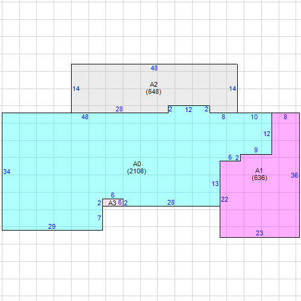Image resolution: width=301 pixels, height=301 pixels.
Task: Click the 29 dimension on A0's bottom edge
Action: coord(52,226)
